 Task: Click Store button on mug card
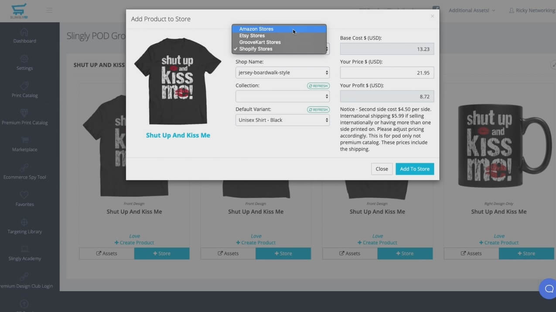tap(526, 254)
